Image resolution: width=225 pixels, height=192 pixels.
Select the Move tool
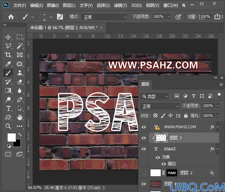click(x=8, y=37)
